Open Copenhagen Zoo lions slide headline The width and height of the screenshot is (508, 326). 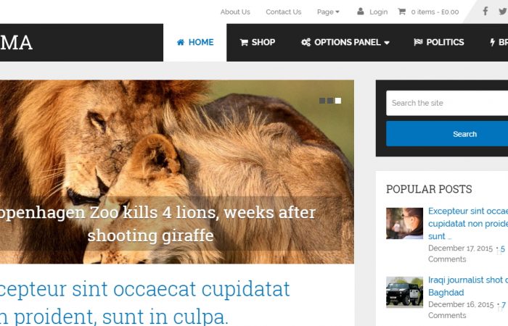pos(157,224)
